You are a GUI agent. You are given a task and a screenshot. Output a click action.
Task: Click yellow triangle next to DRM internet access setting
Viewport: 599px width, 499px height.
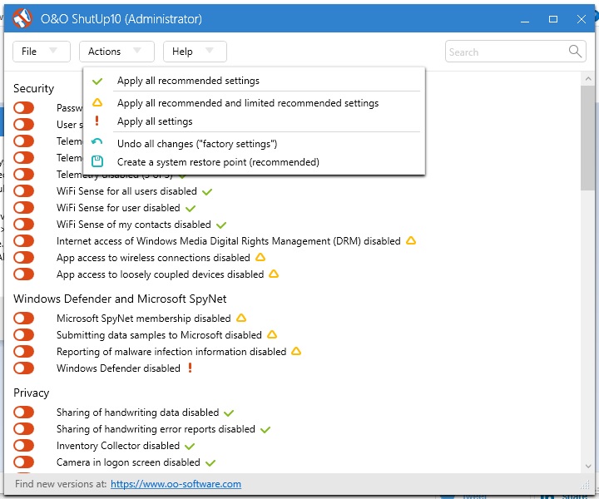tap(411, 240)
